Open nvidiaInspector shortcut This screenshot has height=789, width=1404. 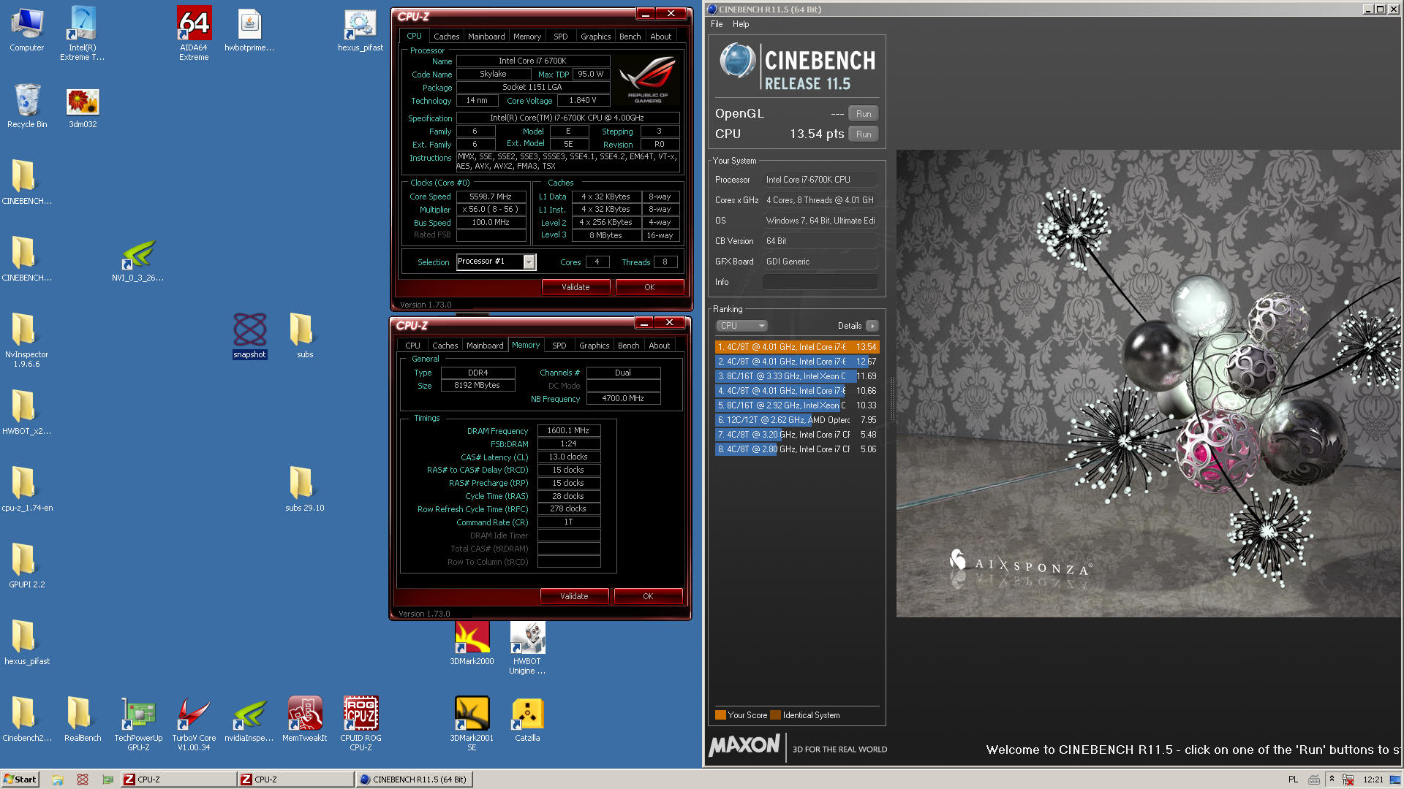(x=249, y=720)
